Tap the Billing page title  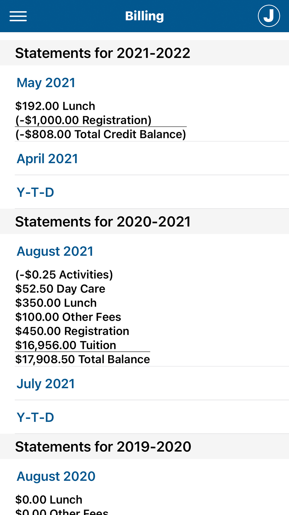point(144,16)
